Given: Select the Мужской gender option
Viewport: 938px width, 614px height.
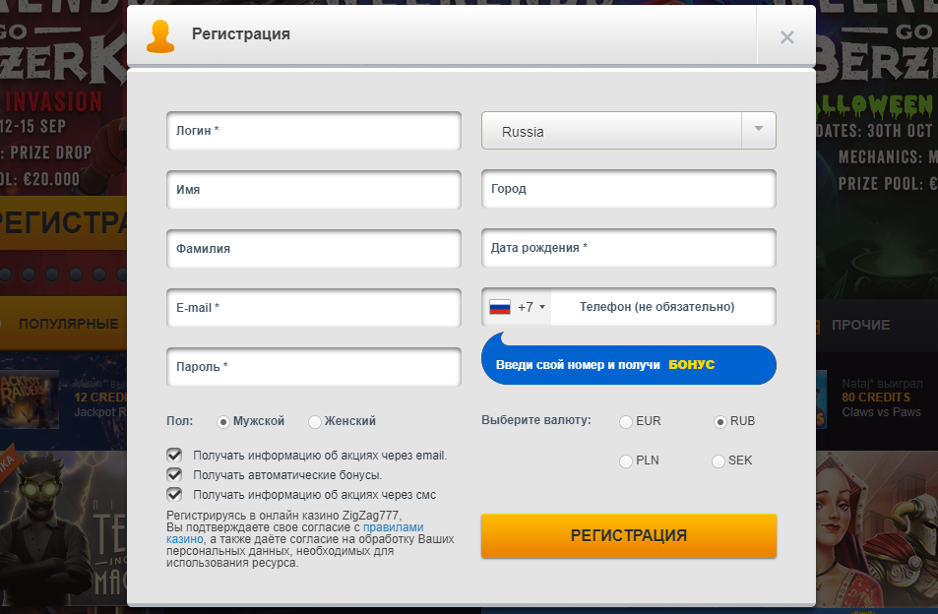Looking at the screenshot, I should 223,421.
